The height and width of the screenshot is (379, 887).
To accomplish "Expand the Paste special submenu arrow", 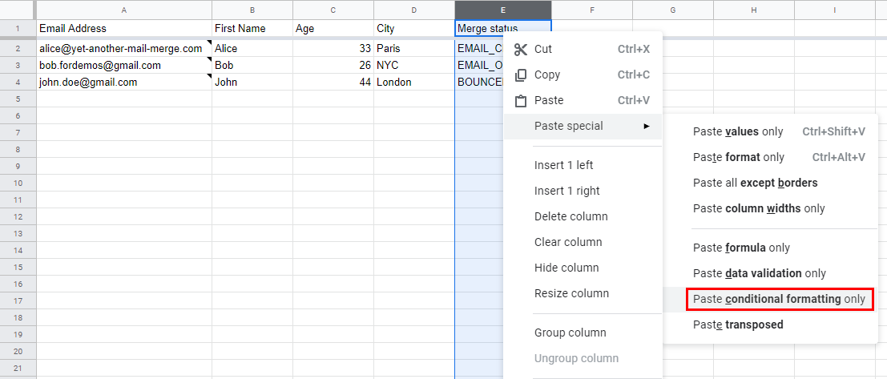I will point(646,126).
